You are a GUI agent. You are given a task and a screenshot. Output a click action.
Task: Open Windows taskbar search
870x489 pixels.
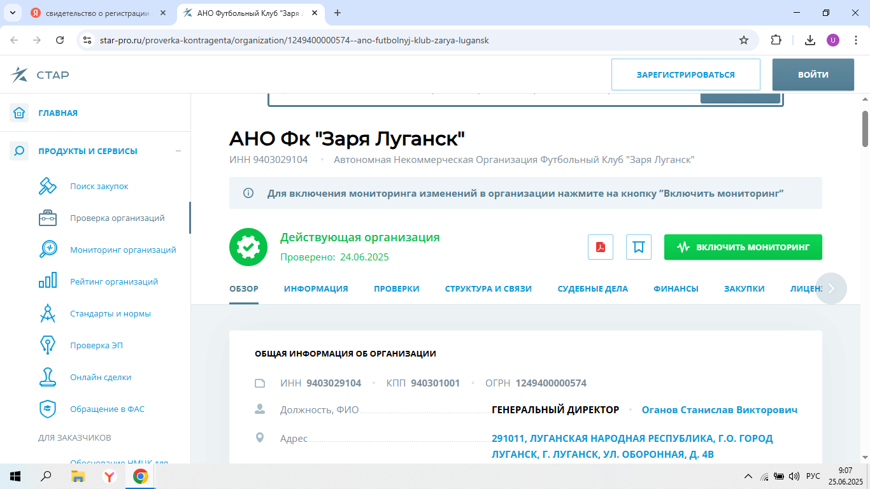46,476
